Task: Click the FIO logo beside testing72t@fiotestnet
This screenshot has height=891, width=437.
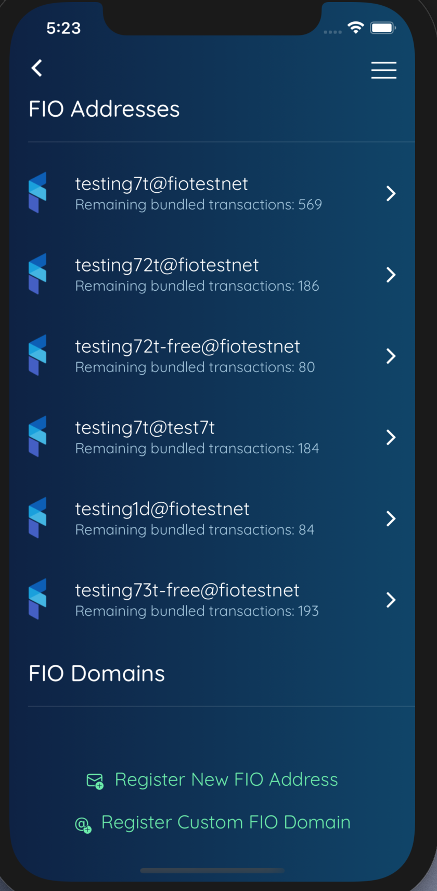Action: (x=37, y=274)
